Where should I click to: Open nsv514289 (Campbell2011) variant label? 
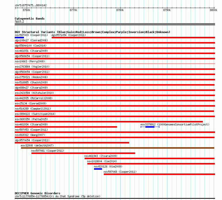(x=33, y=109)
